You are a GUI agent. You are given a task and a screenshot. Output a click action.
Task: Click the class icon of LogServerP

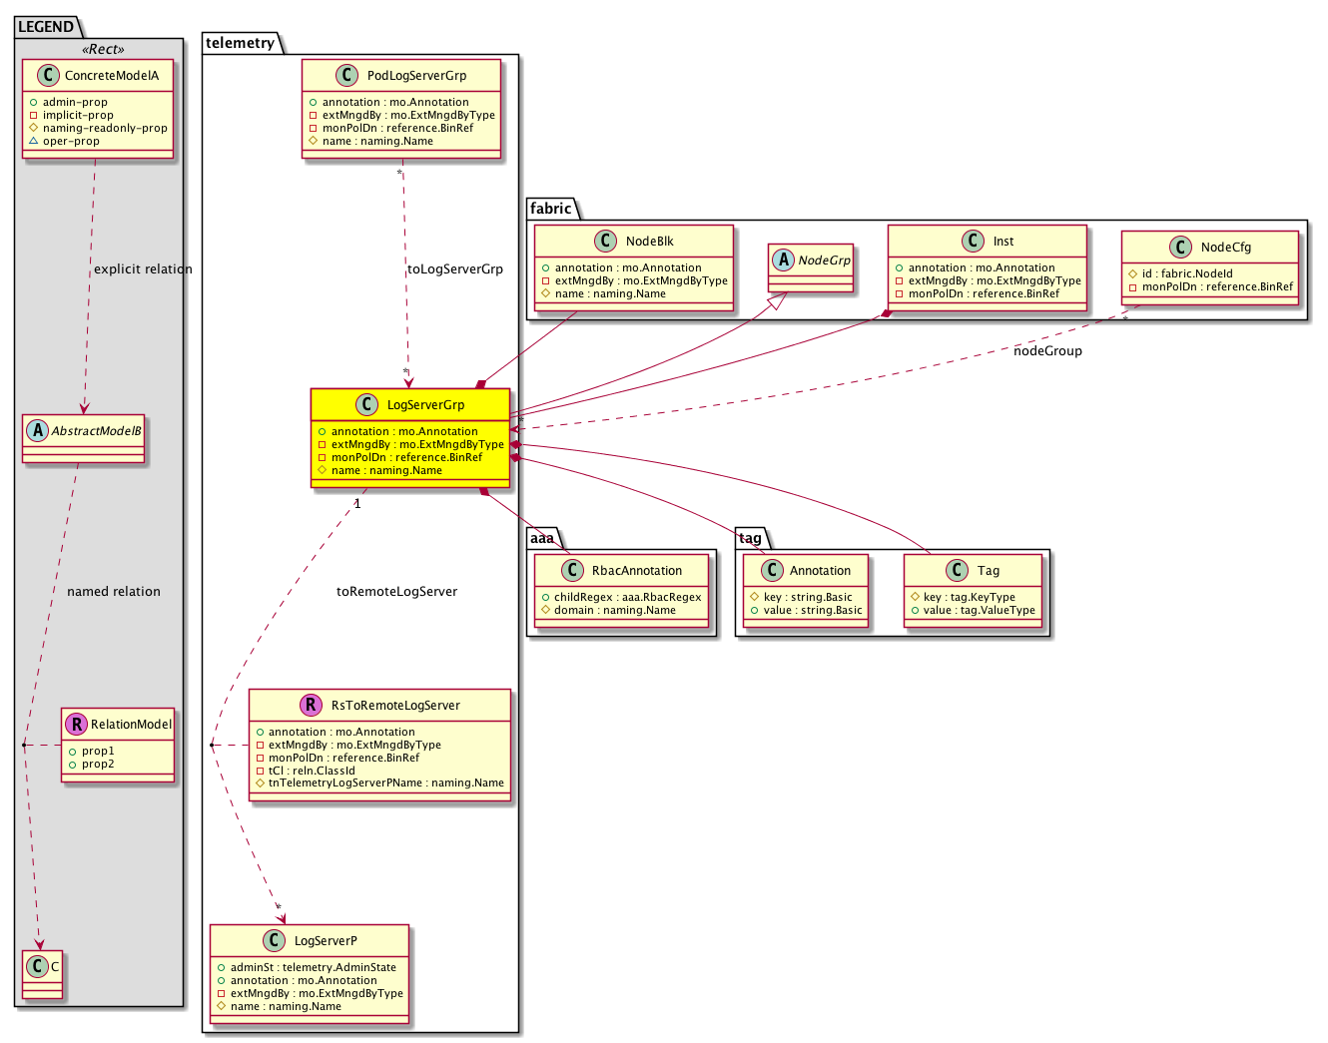pyautogui.click(x=274, y=941)
